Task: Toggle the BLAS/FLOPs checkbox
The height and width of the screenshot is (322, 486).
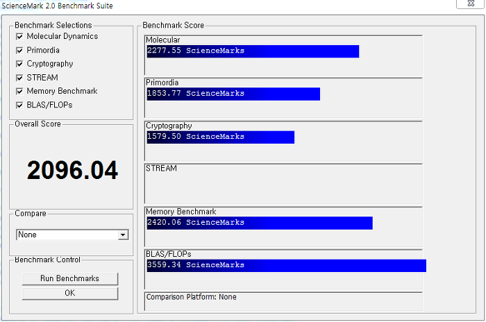Action: pos(19,105)
